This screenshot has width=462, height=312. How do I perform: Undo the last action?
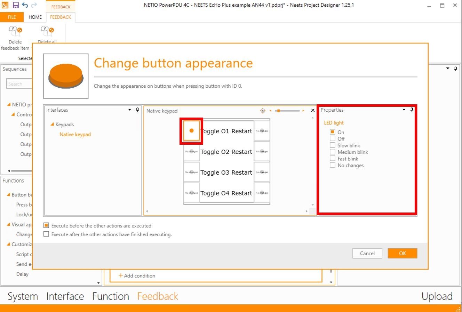click(x=25, y=5)
